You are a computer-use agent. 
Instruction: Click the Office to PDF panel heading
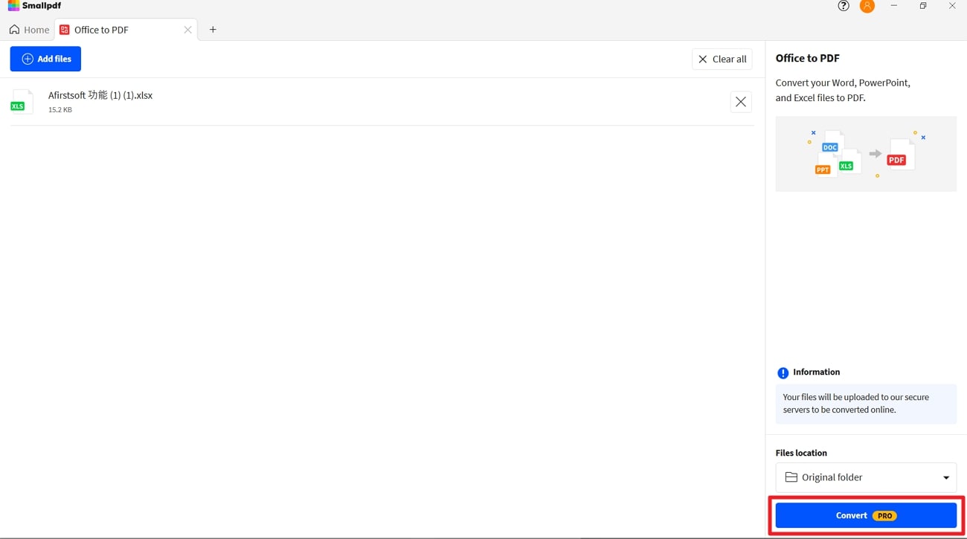pos(807,58)
